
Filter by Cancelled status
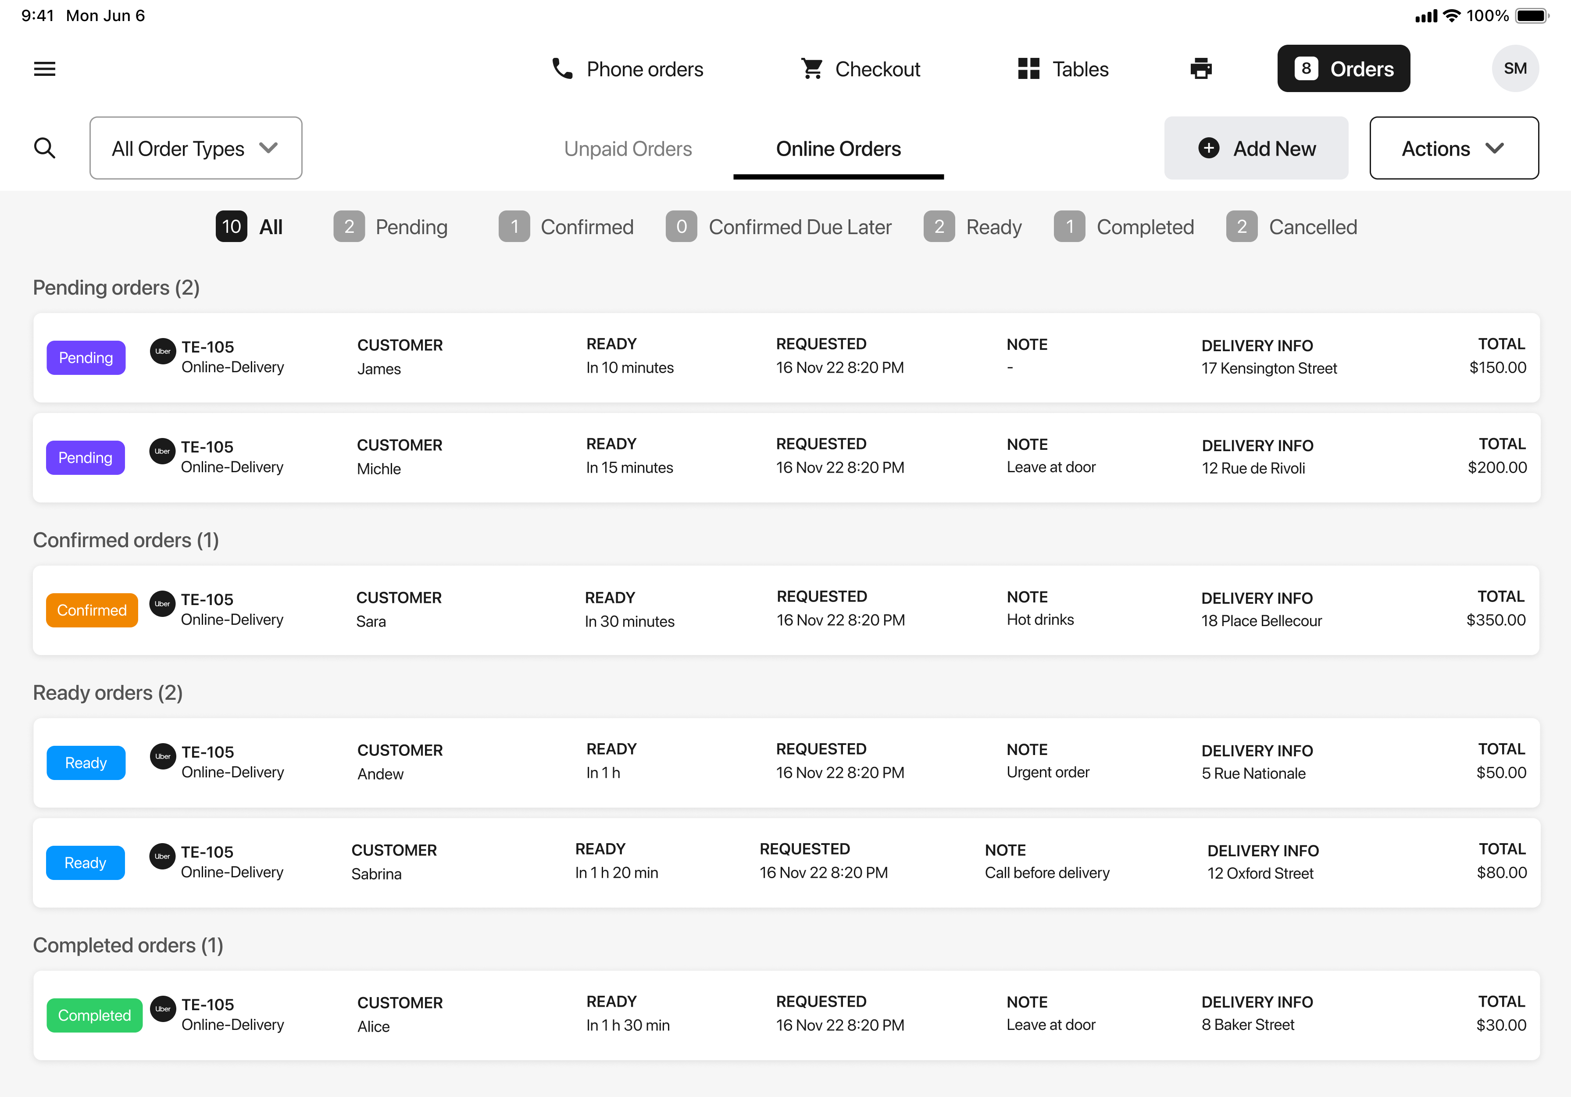click(1291, 226)
